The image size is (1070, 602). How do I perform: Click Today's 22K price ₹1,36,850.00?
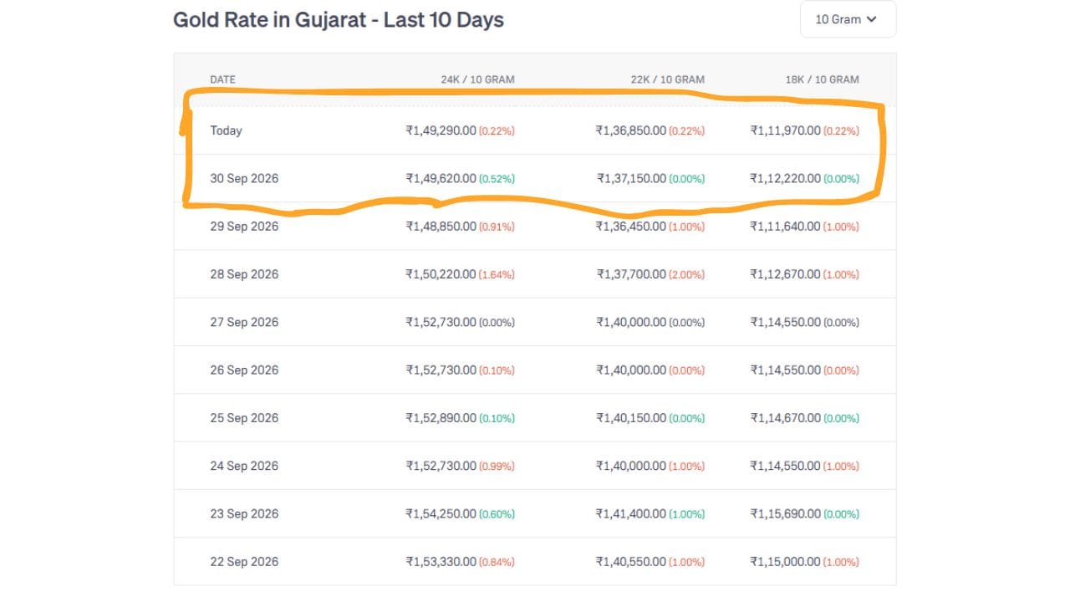(631, 130)
